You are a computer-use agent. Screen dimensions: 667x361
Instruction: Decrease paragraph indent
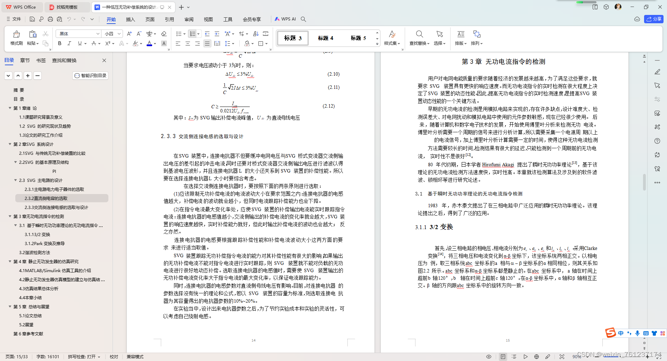(207, 34)
